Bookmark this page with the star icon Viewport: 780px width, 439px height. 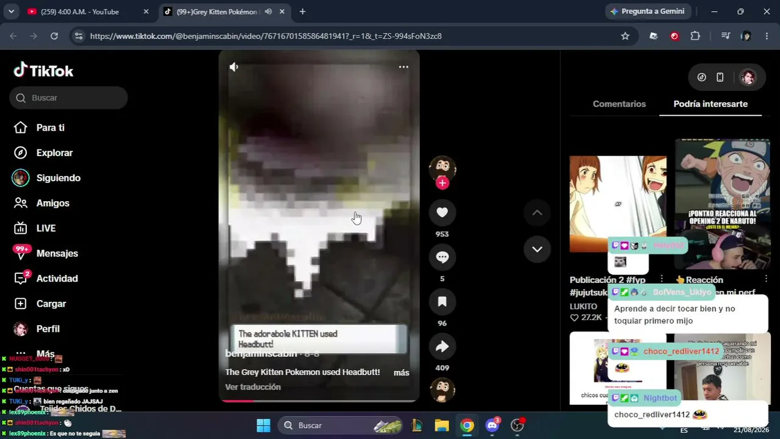point(625,36)
